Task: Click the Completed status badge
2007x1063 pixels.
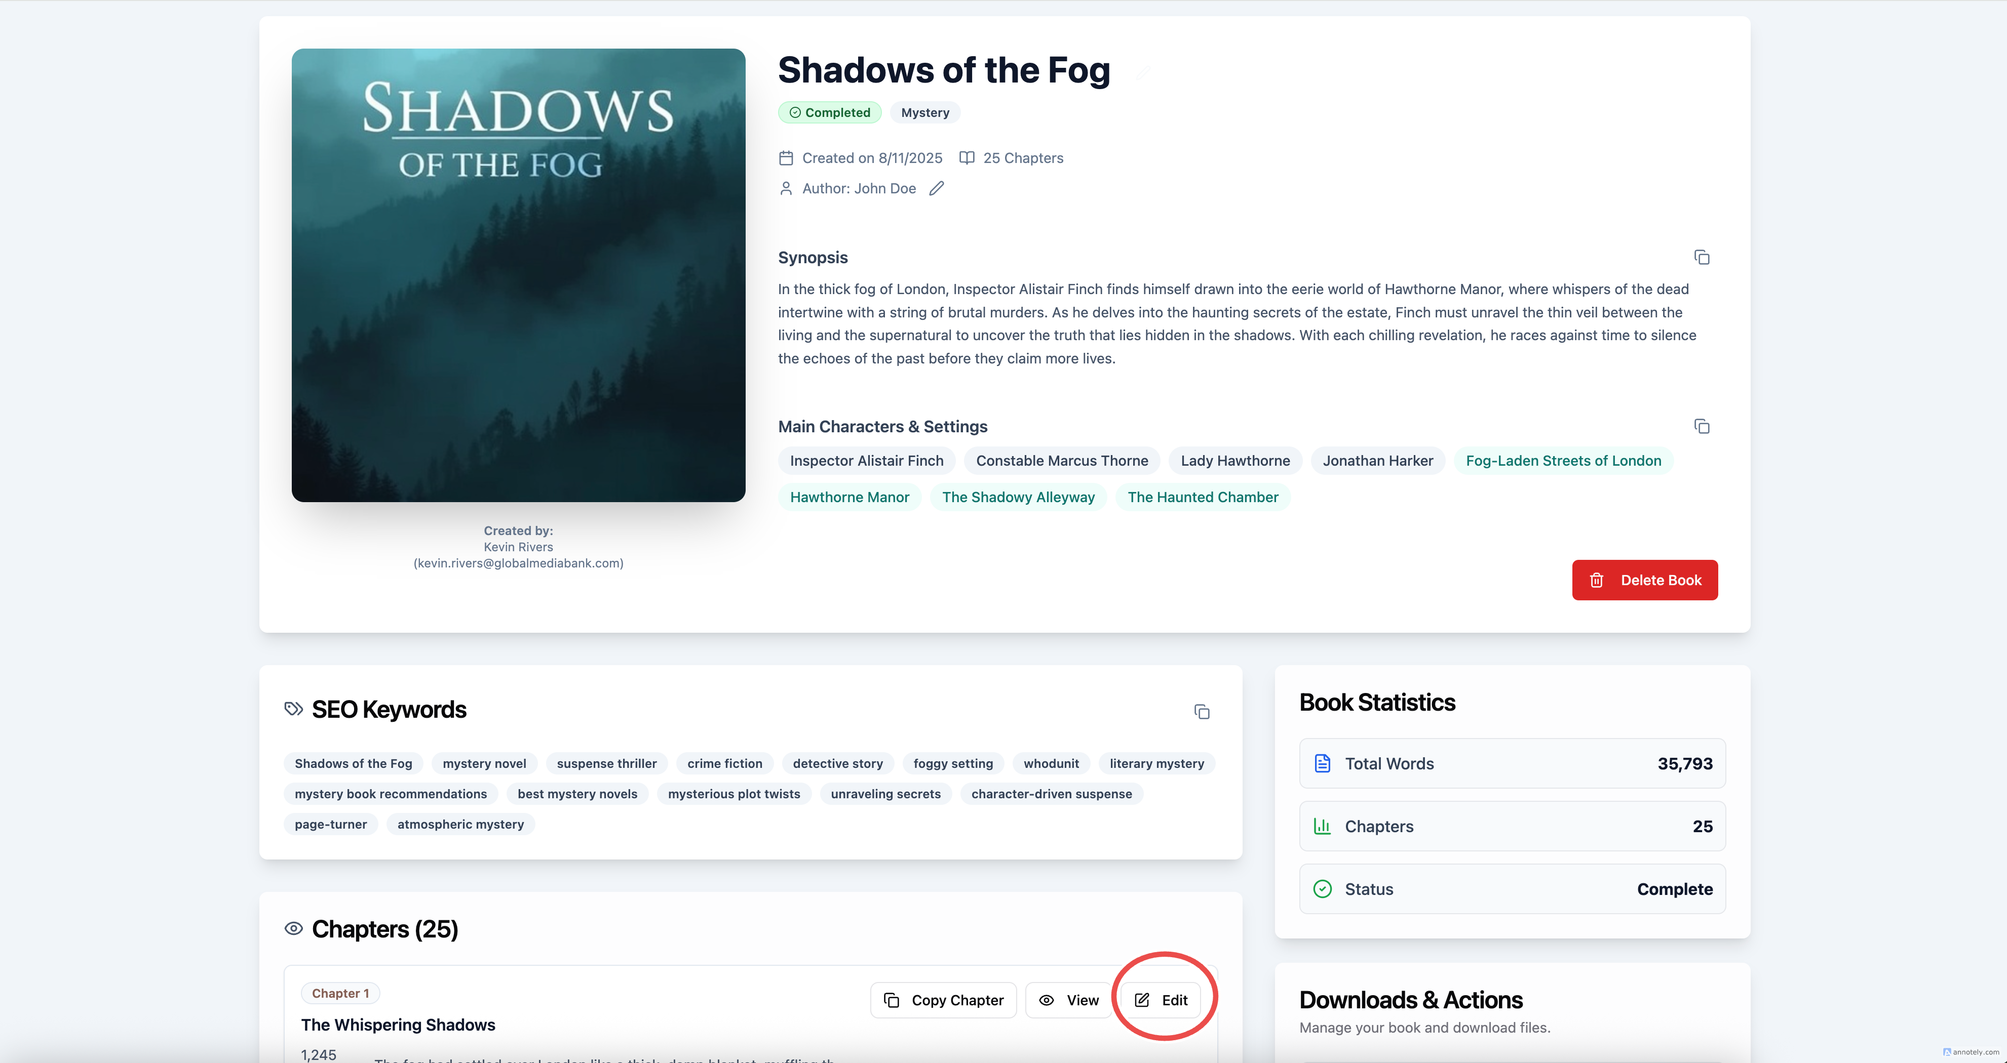Action: 830,112
